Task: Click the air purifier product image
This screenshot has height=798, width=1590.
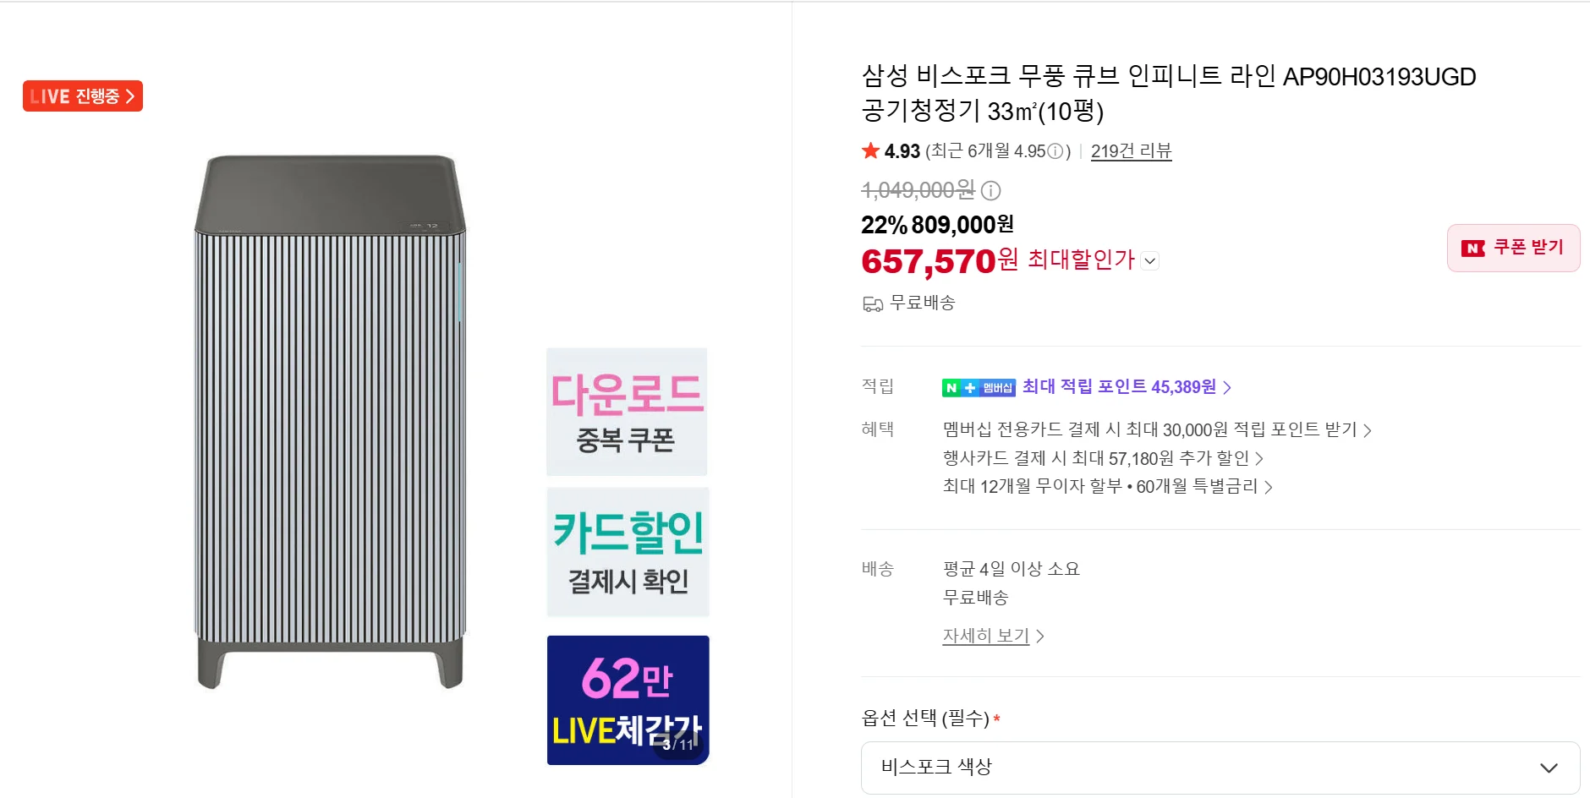Action: [x=330, y=421]
